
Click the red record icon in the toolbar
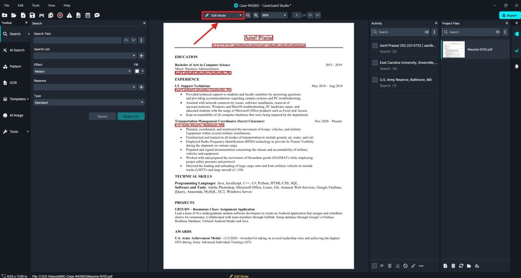[59, 15]
